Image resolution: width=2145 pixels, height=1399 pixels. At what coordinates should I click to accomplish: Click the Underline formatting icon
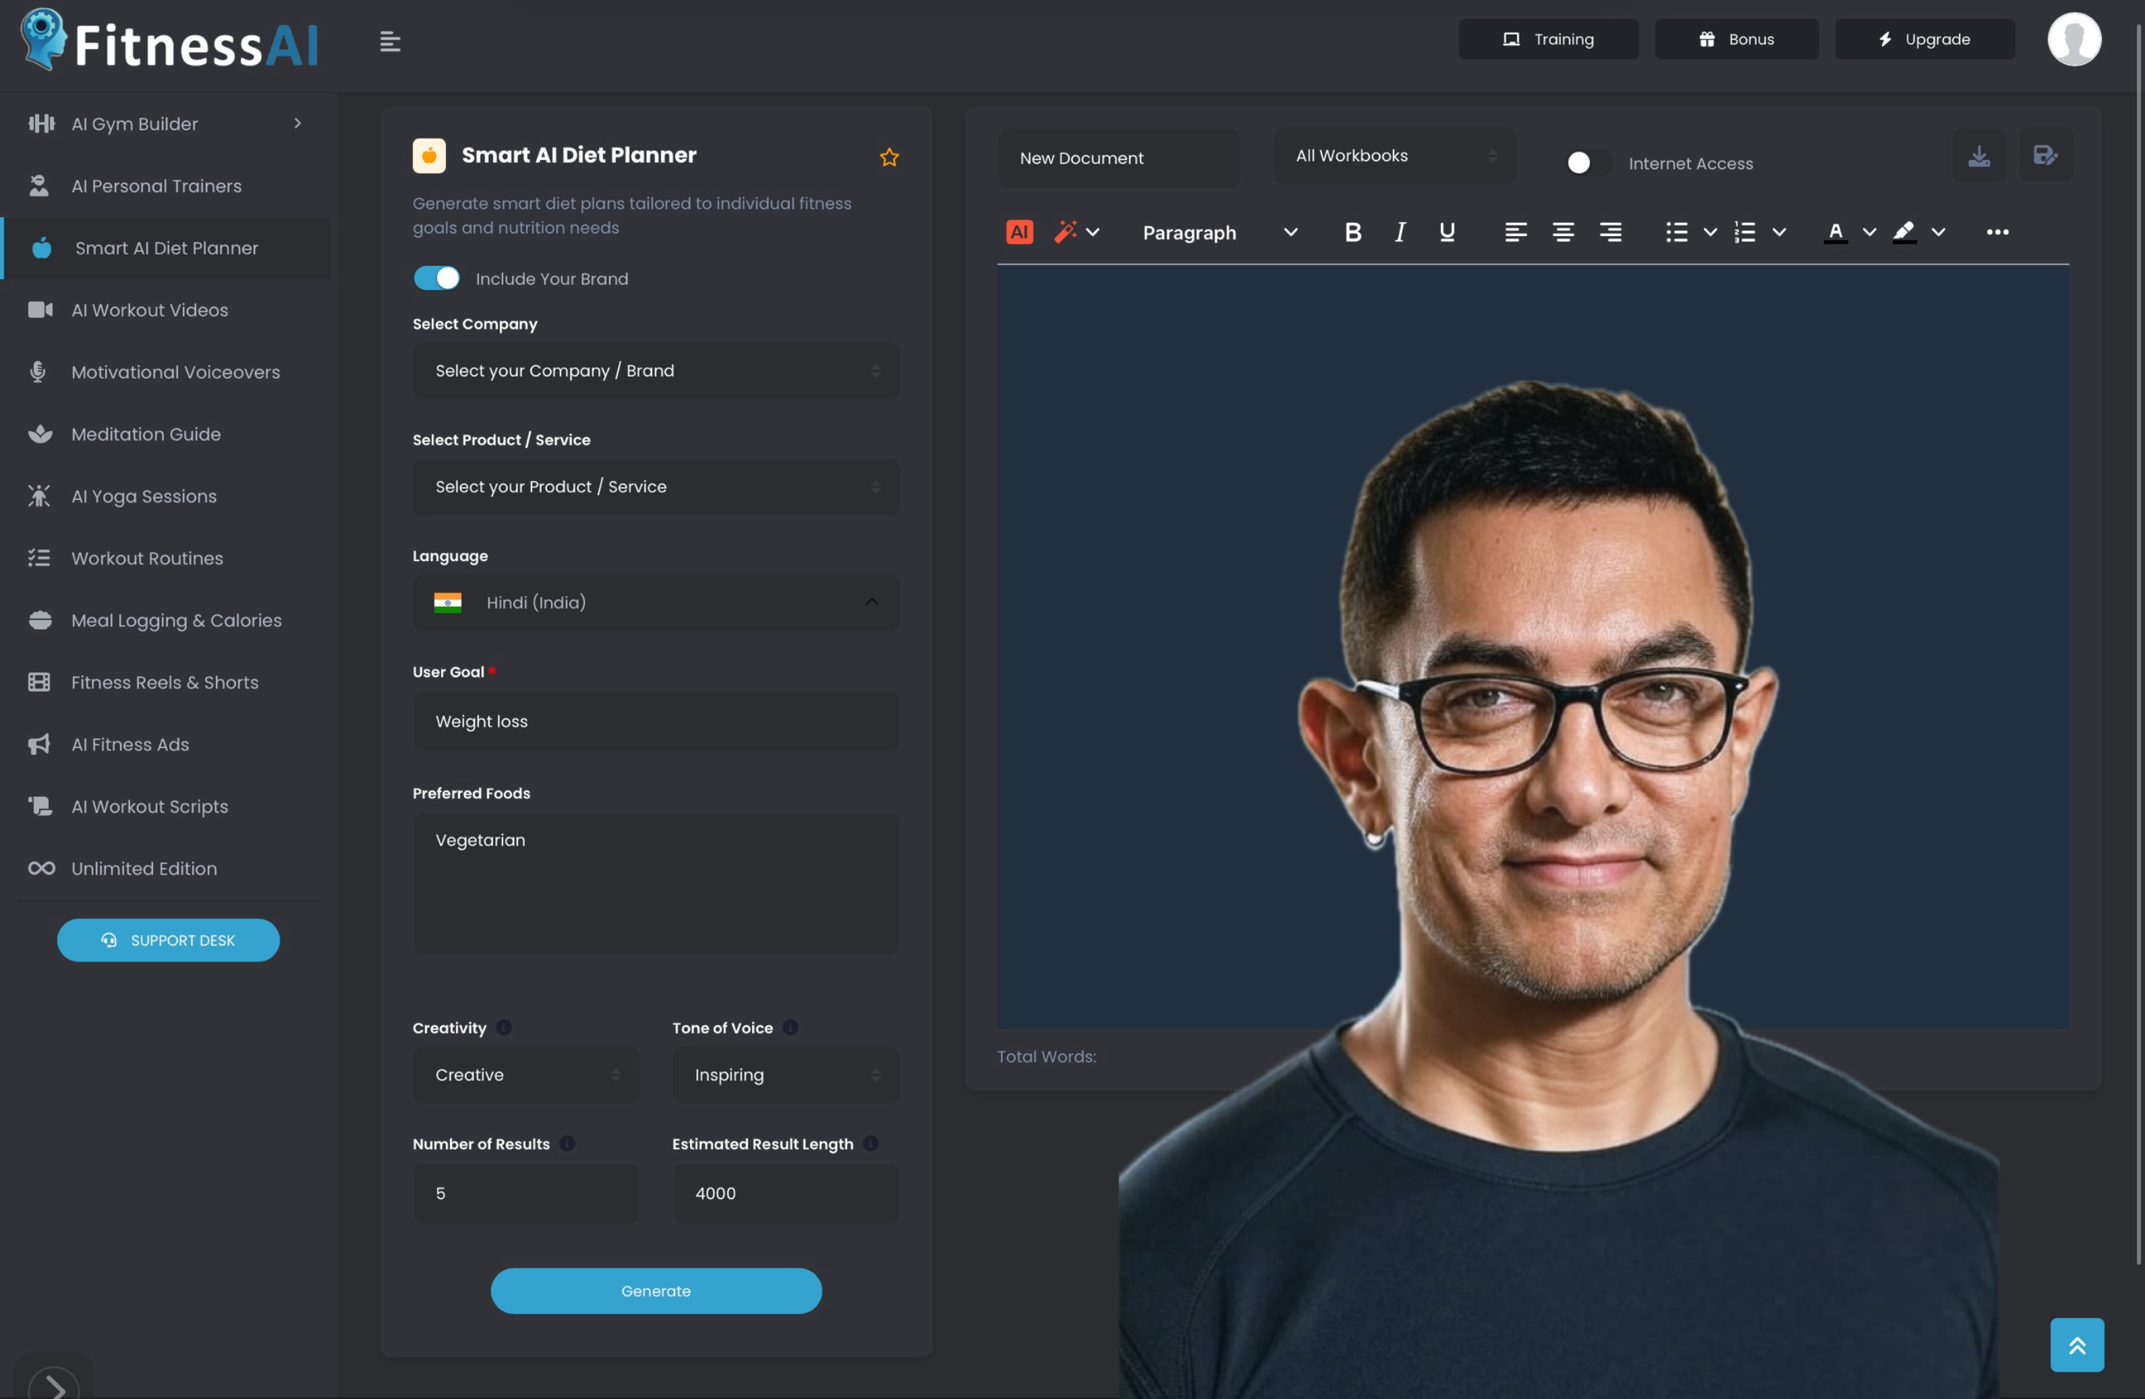pos(1446,233)
